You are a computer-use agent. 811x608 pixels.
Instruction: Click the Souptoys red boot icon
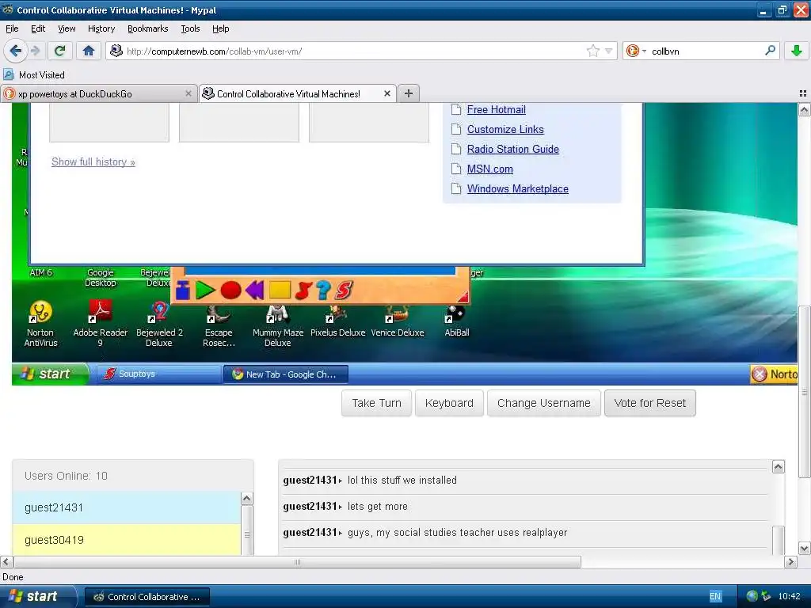[303, 291]
